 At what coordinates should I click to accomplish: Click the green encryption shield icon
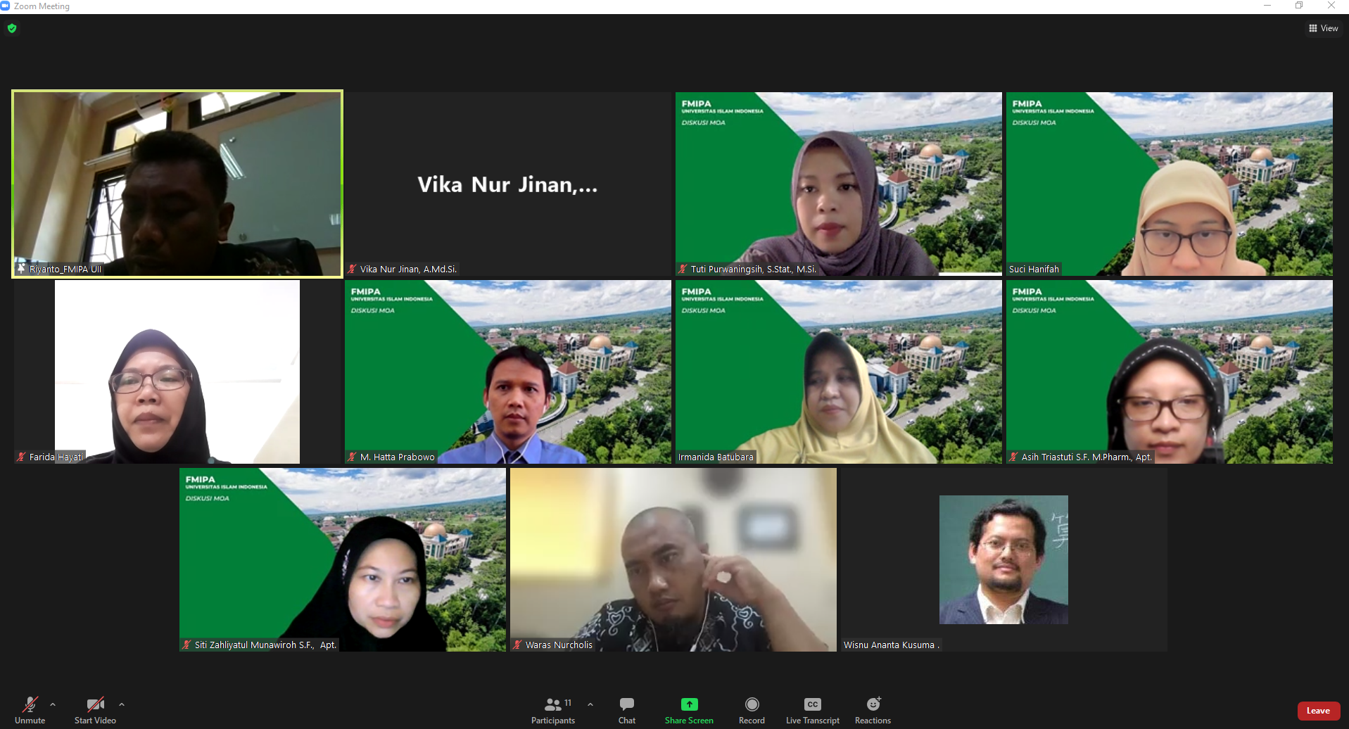[x=12, y=28]
